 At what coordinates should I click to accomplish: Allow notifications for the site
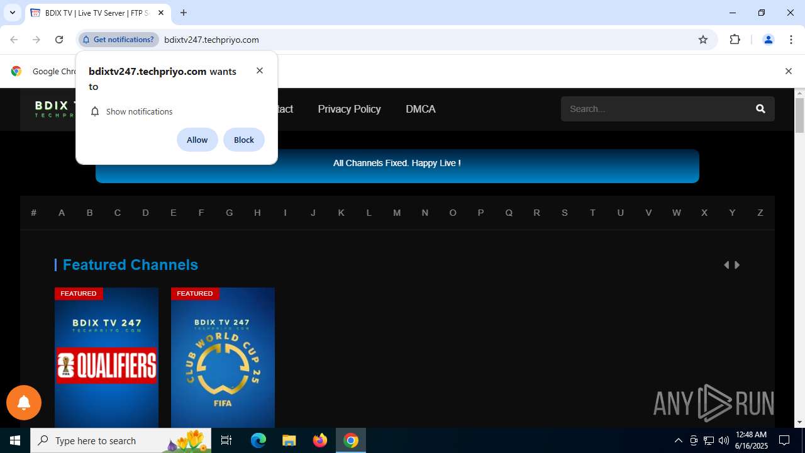(197, 140)
